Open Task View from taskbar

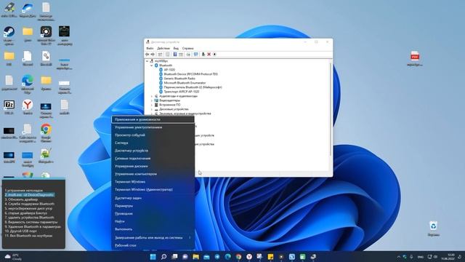point(174,257)
